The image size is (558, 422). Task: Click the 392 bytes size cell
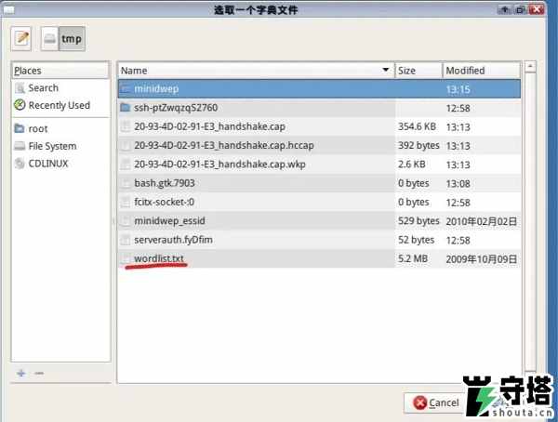(x=418, y=146)
